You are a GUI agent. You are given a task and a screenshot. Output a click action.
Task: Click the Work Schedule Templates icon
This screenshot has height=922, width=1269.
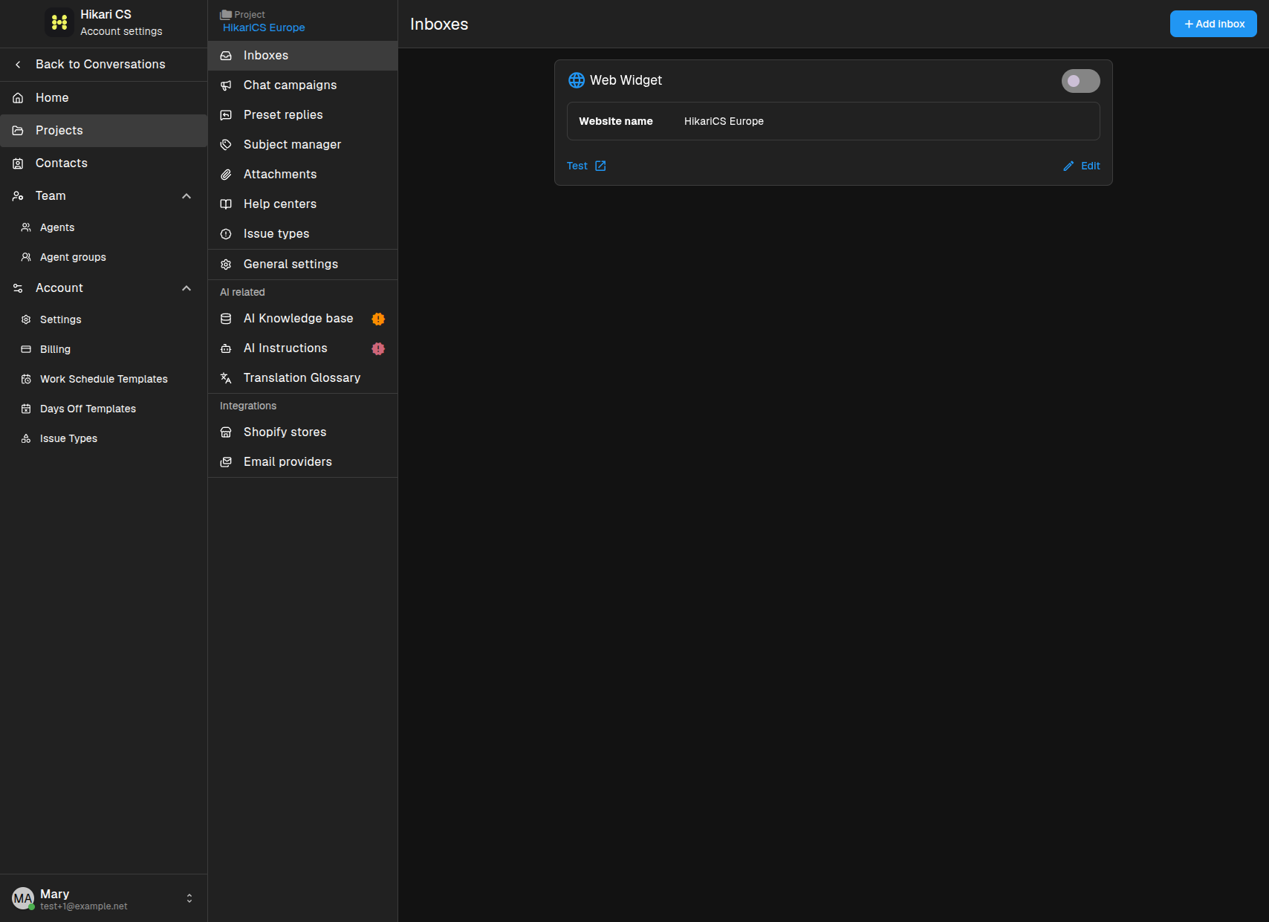tap(26, 379)
